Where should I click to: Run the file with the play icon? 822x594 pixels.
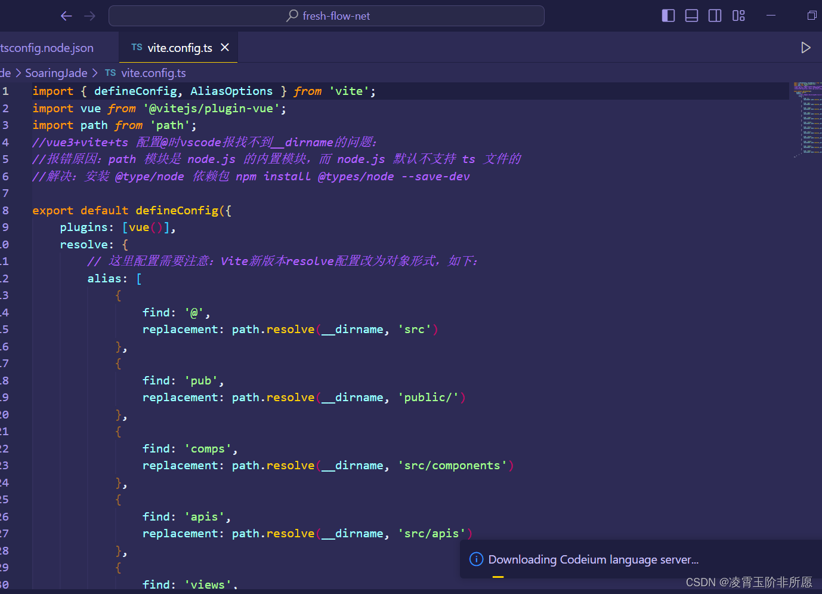coord(805,48)
